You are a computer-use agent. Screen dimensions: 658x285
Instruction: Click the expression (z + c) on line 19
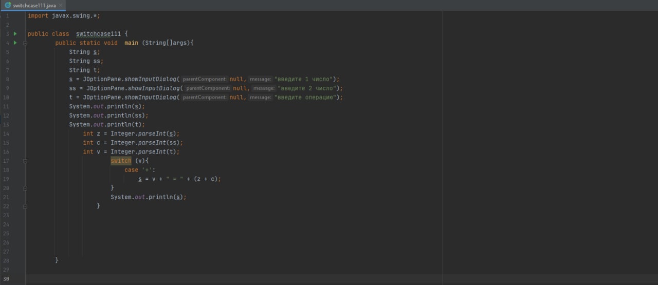206,179
